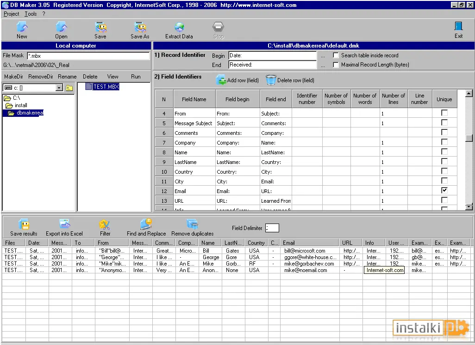Click the Delete row (field) trash icon
Viewport: 475px width, 345px height.
pyautogui.click(x=271, y=80)
